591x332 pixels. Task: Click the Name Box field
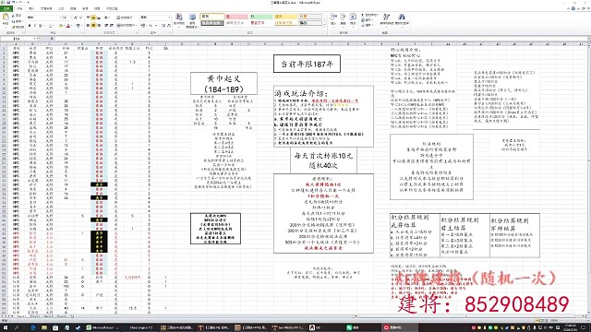tap(18, 39)
